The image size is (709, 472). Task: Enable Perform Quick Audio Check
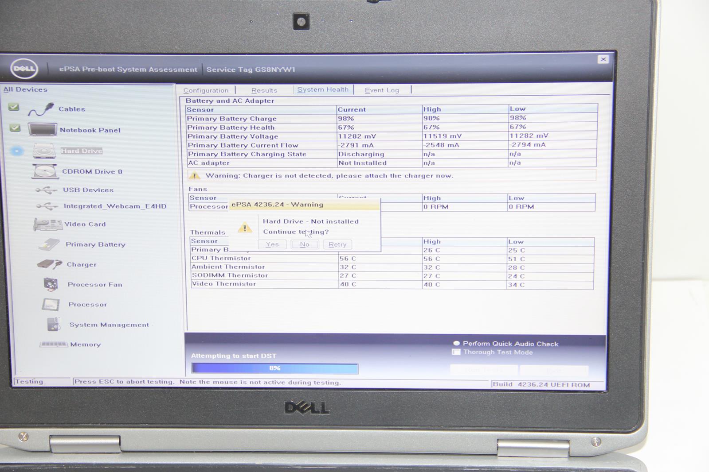tap(456, 343)
